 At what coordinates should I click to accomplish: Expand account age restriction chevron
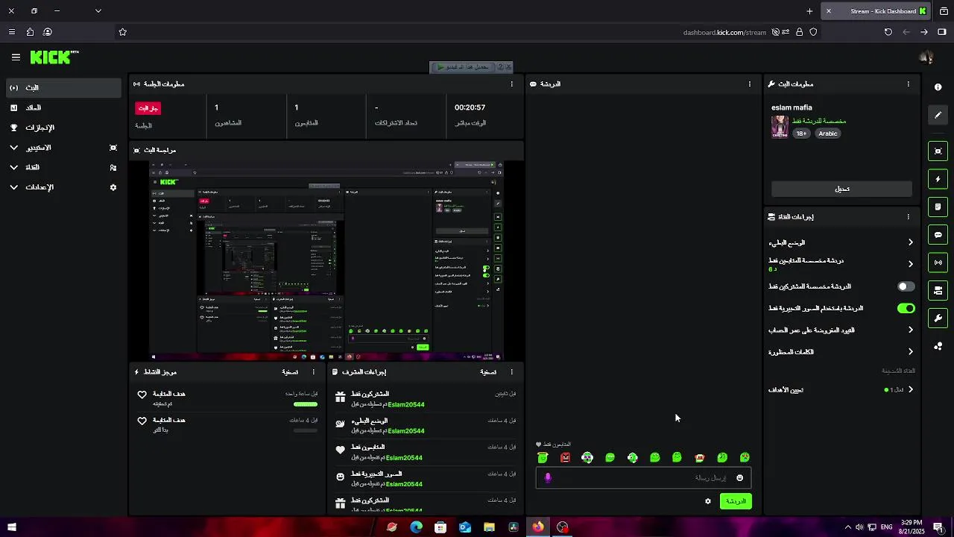(x=910, y=330)
